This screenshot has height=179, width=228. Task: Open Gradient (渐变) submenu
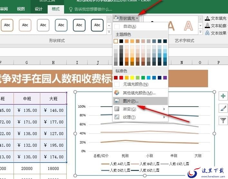(x=140, y=109)
